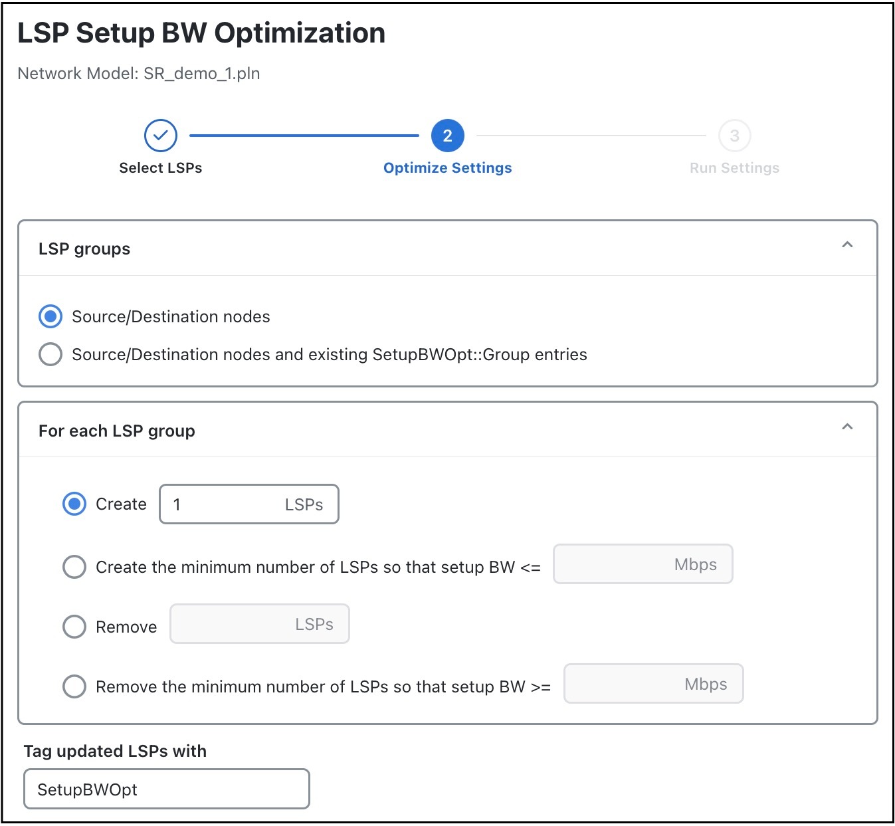Click the Mbps field next to setup BW <=
This screenshot has height=826, width=895.
pyautogui.click(x=643, y=564)
